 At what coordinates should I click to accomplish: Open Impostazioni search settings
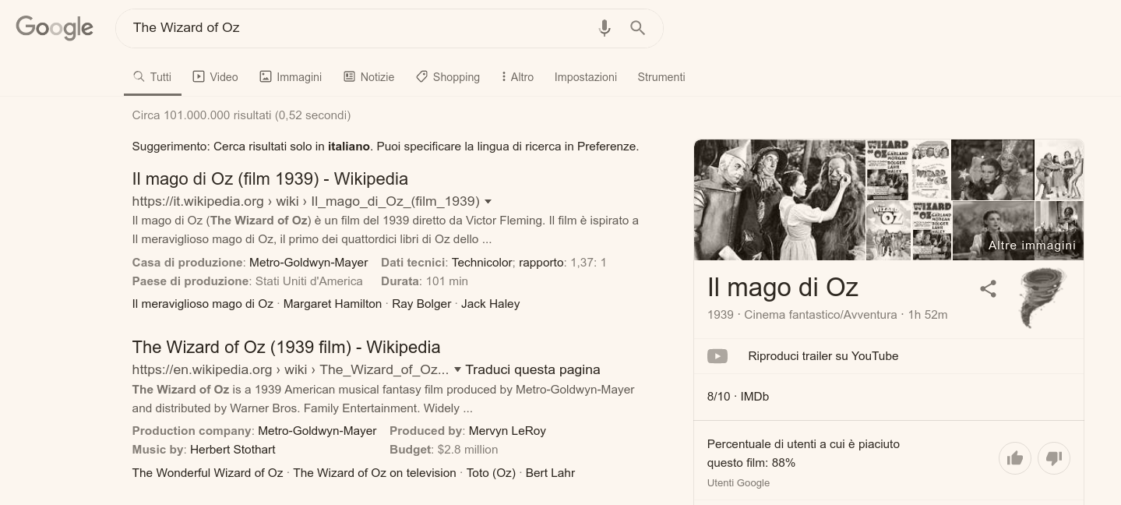coord(586,77)
